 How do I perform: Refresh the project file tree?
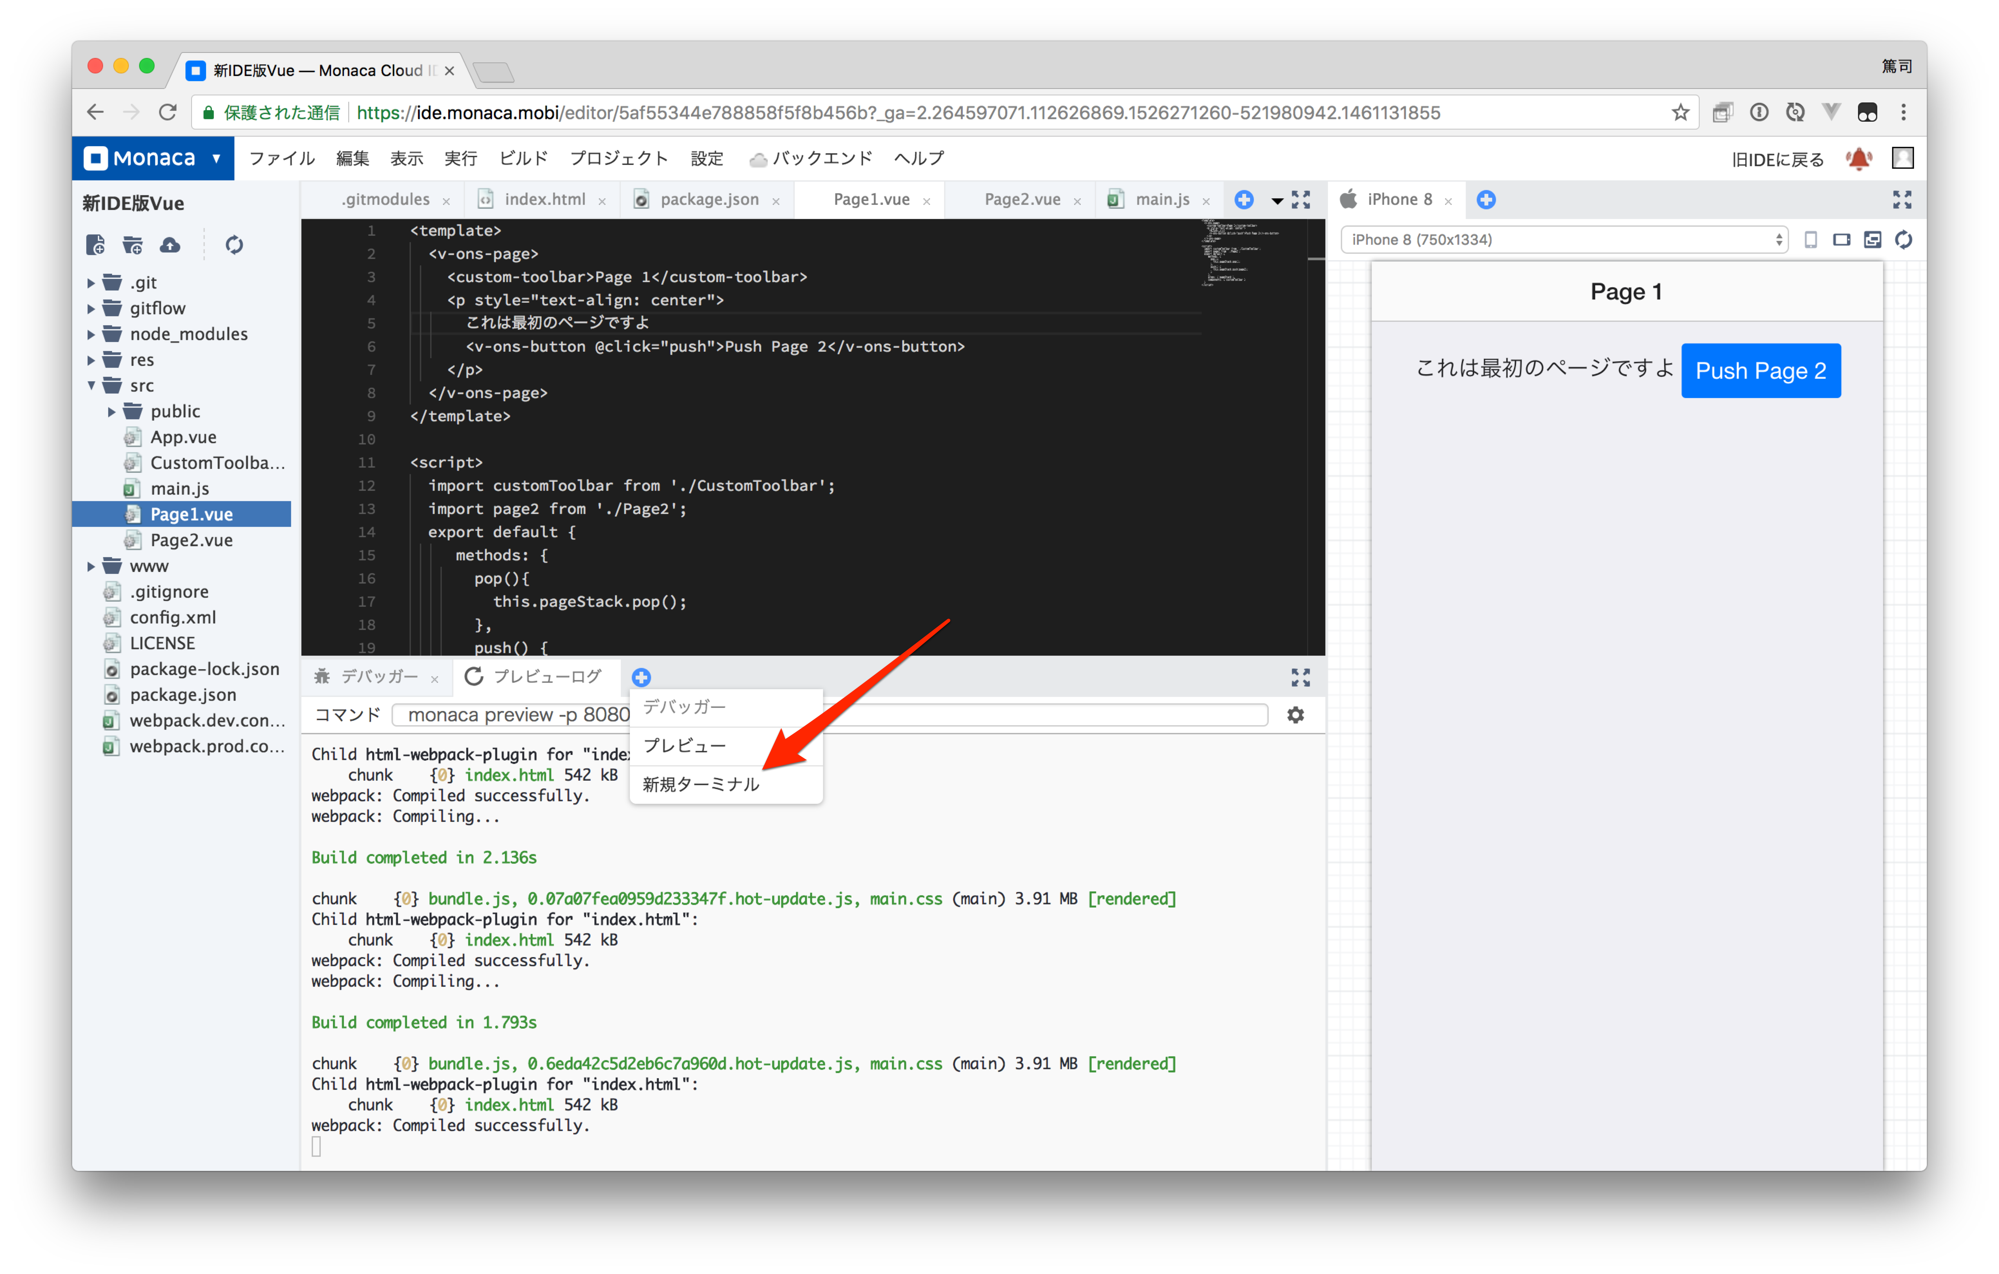(x=234, y=245)
